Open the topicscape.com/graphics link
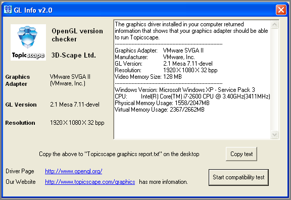This screenshot has height=200, width=291. [90, 182]
